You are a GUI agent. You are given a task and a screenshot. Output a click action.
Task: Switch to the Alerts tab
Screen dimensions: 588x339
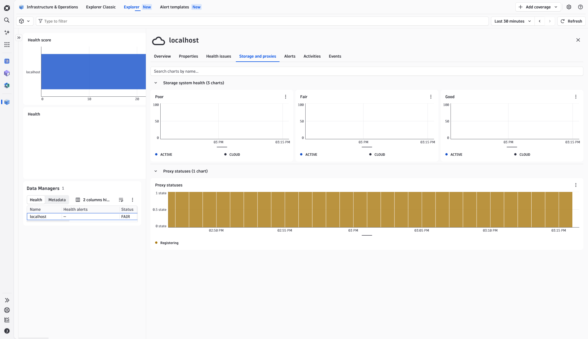(290, 56)
